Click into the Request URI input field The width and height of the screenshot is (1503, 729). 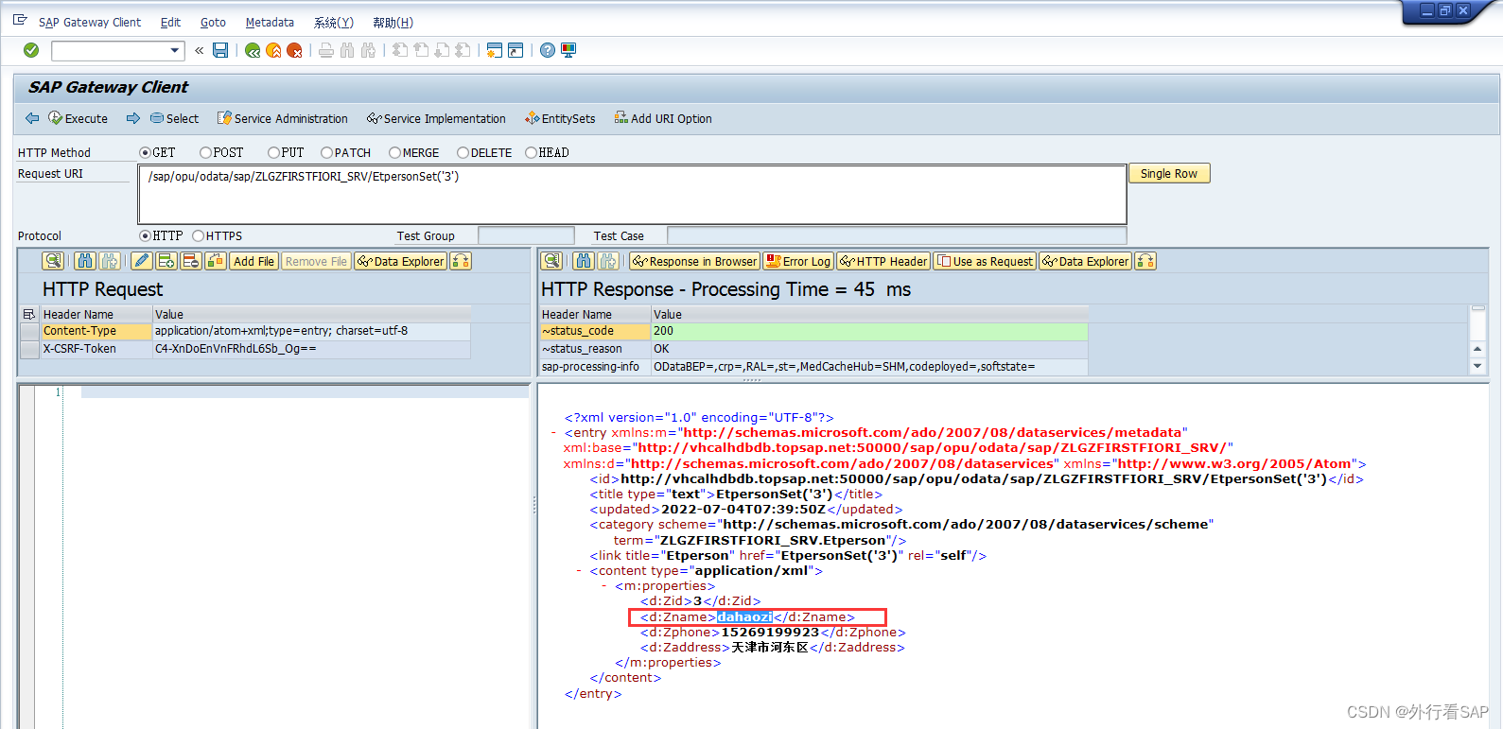(x=632, y=194)
